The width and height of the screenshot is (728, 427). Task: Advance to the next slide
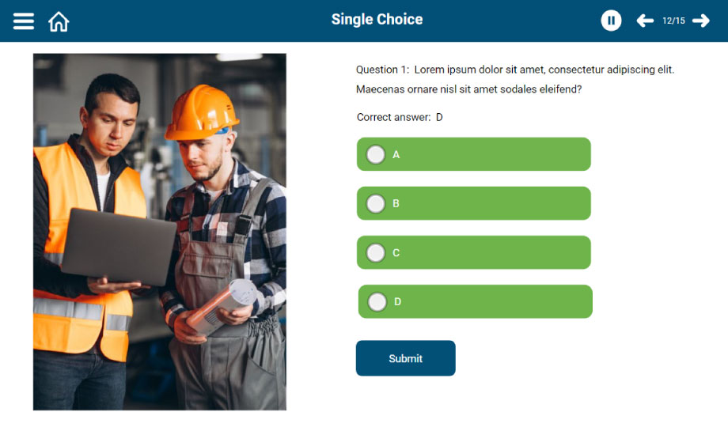pos(701,21)
